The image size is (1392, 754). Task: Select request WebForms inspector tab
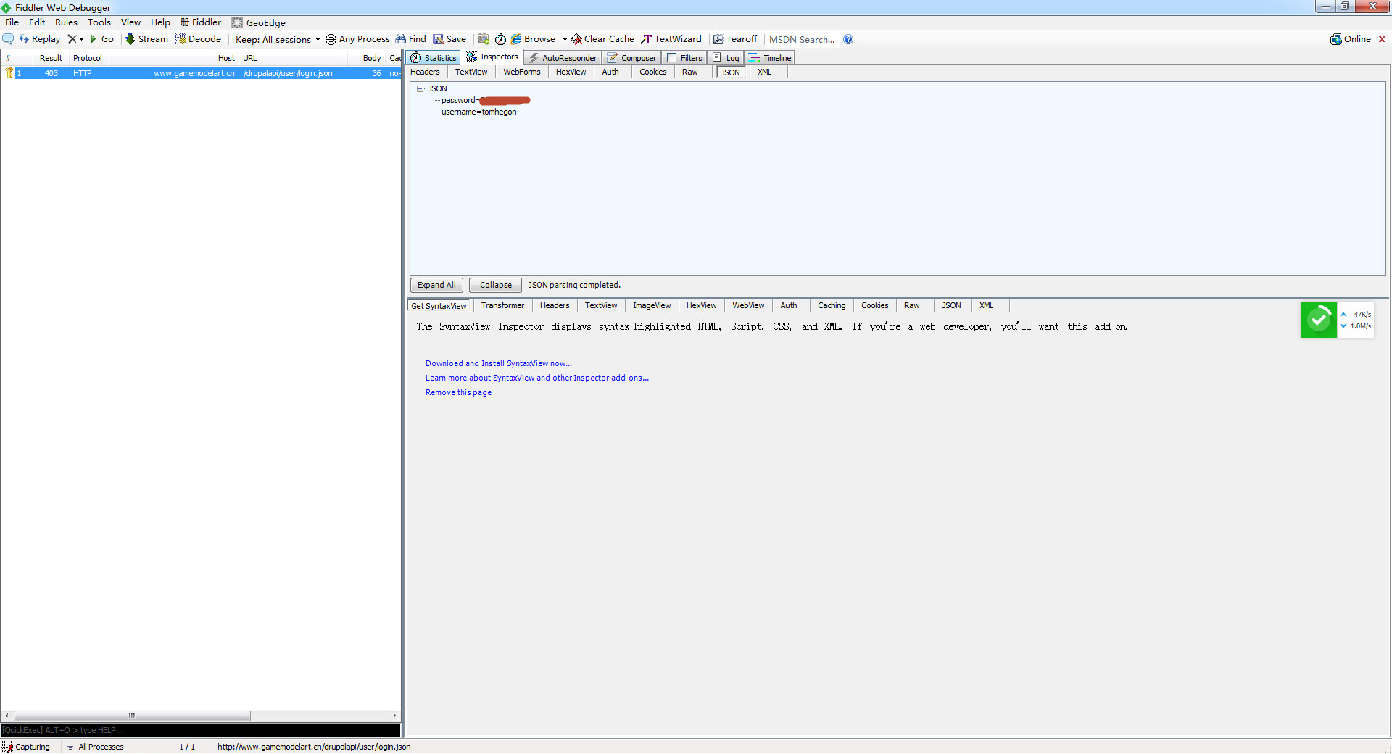point(522,72)
